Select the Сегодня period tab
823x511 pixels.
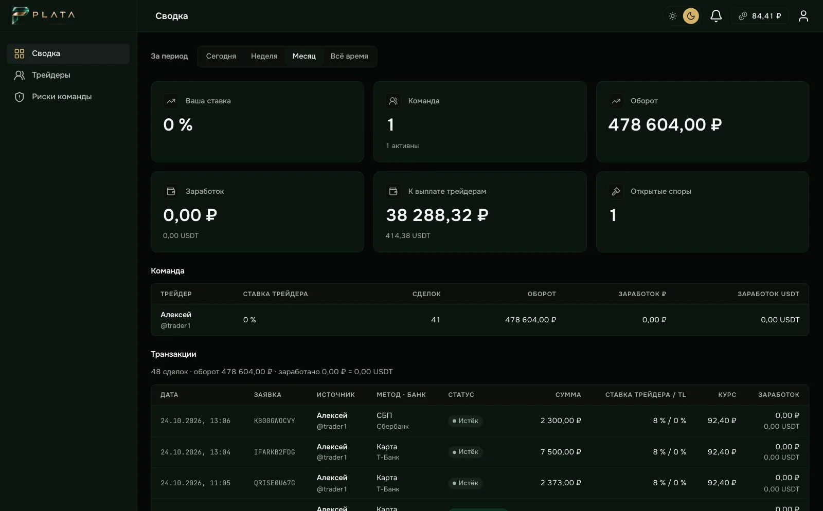coord(221,56)
